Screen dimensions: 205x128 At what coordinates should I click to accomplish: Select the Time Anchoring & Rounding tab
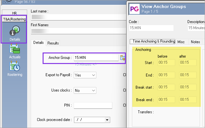tap(152, 41)
